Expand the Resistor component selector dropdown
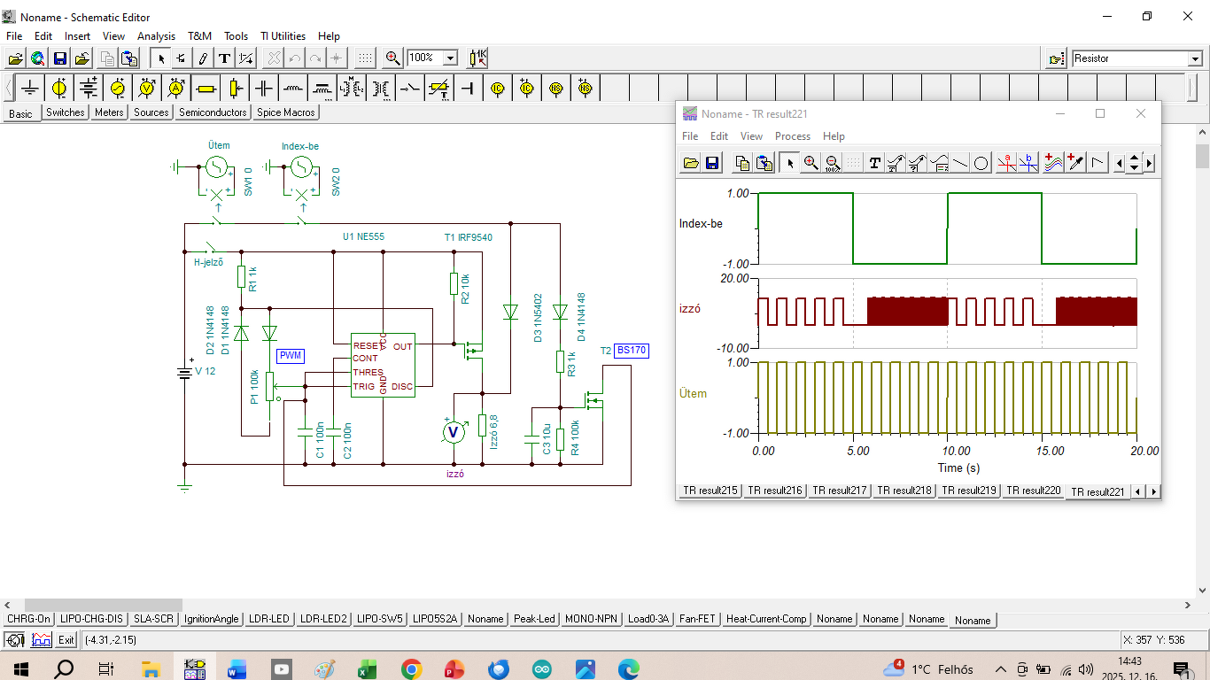Viewport: 1210px width, 680px height. point(1194,58)
